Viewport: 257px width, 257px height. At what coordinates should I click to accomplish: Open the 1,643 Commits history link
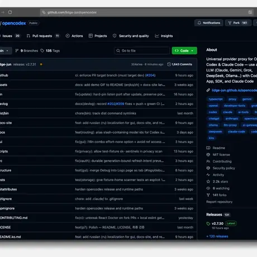[179, 64]
